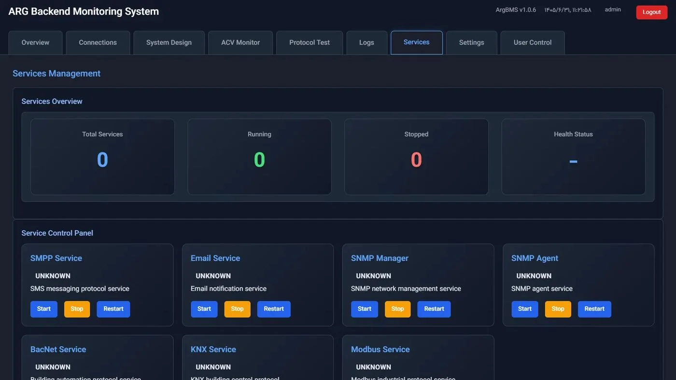Start the SMPP Service
The width and height of the screenshot is (676, 380).
44,309
